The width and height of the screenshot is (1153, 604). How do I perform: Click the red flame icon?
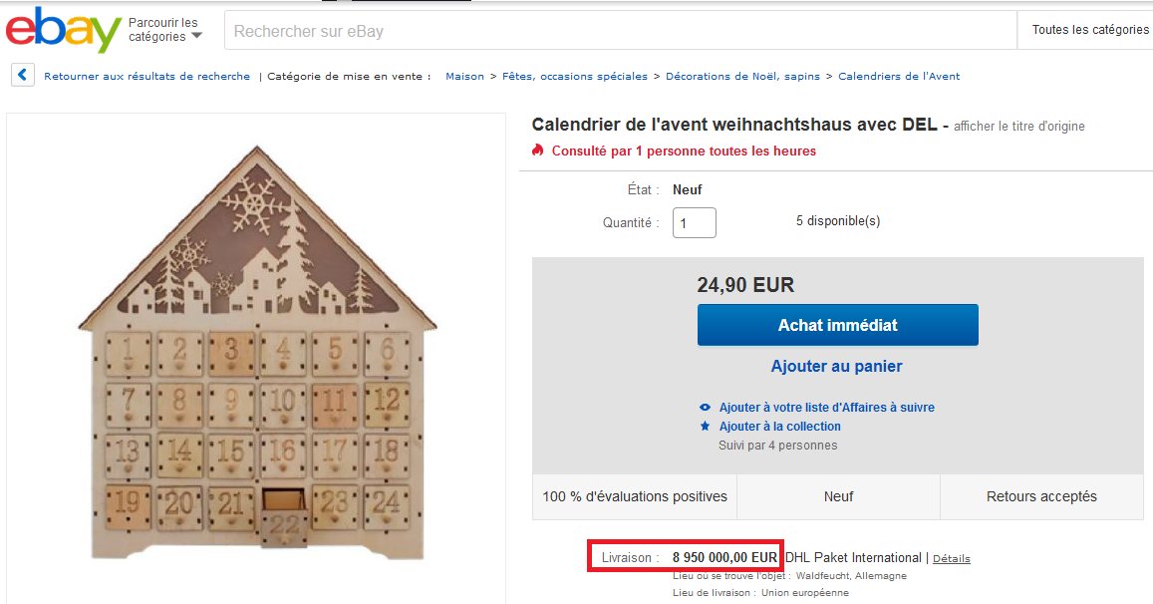click(x=538, y=151)
